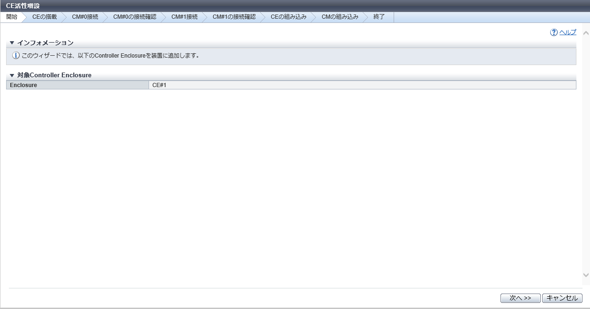Click the information circle icon
The image size is (590, 309).
pos(16,56)
